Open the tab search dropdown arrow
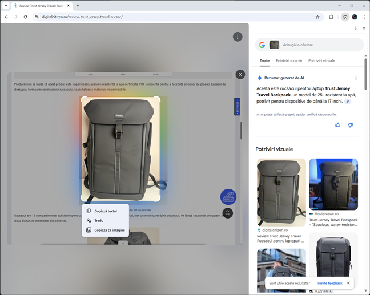370x295 pixels. 6,6
